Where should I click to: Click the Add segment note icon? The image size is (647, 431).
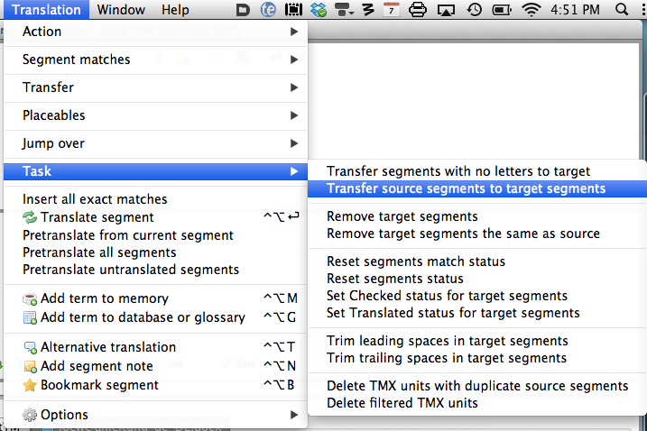[30, 366]
